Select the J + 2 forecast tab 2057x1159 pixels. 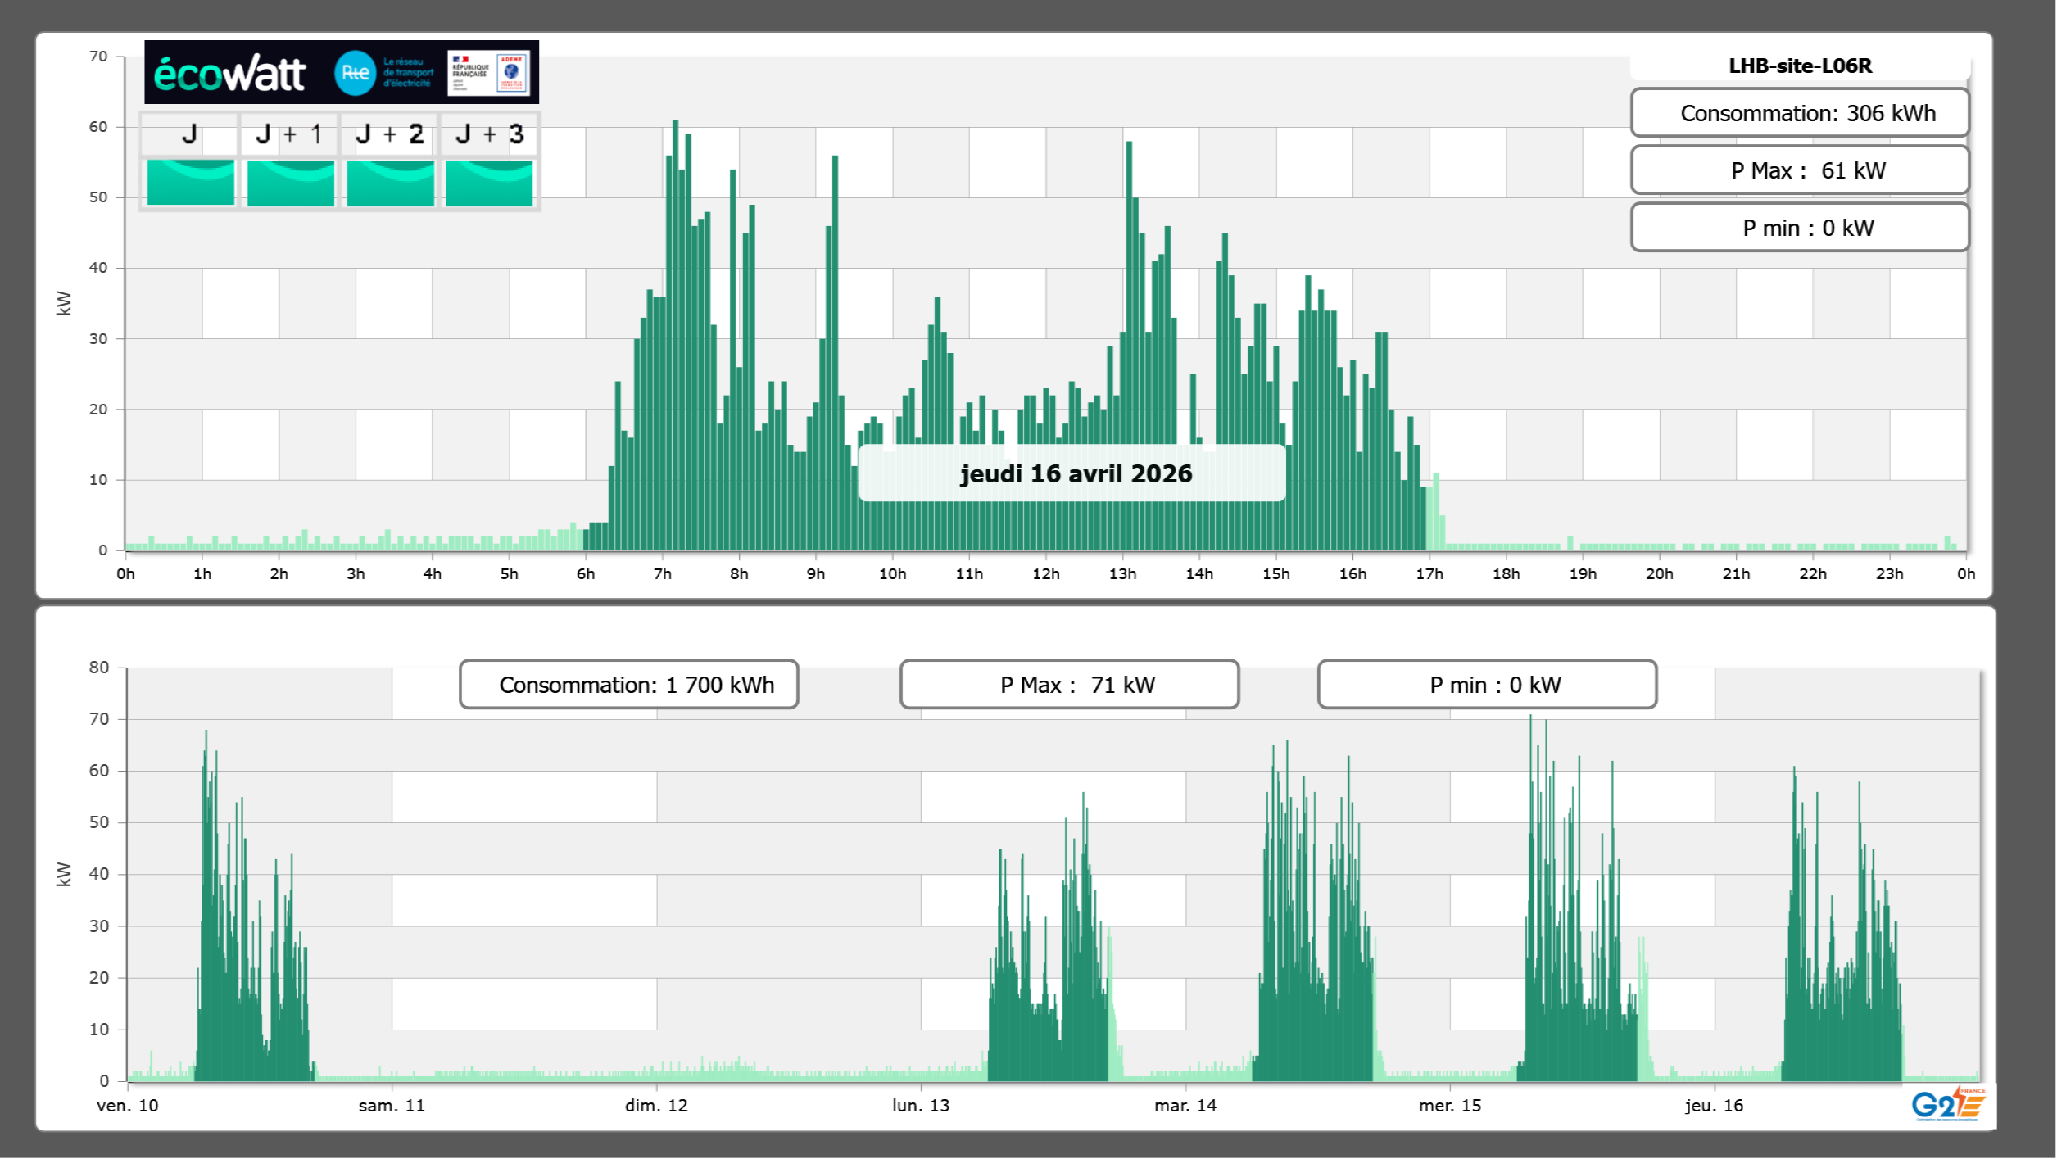pos(390,134)
